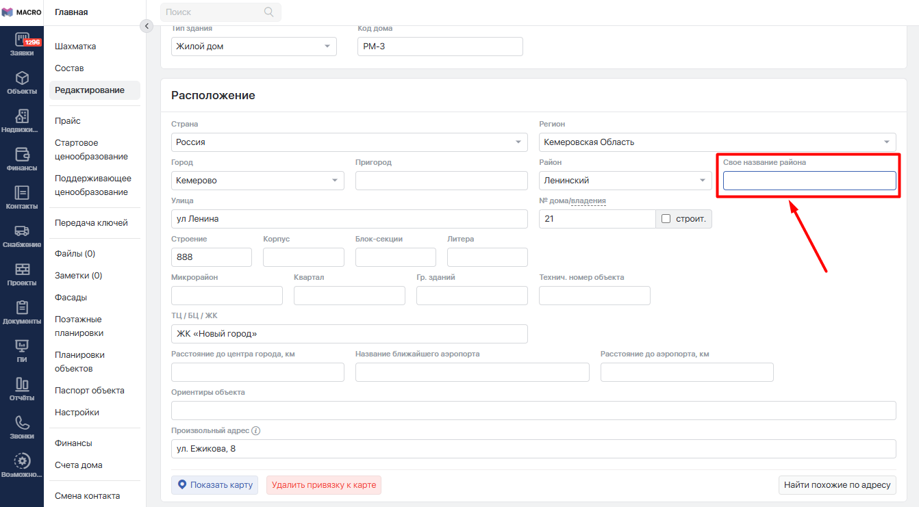Image resolution: width=919 pixels, height=507 pixels.
Task: Open the Тип здания dropdown
Action: pyautogui.click(x=327, y=47)
